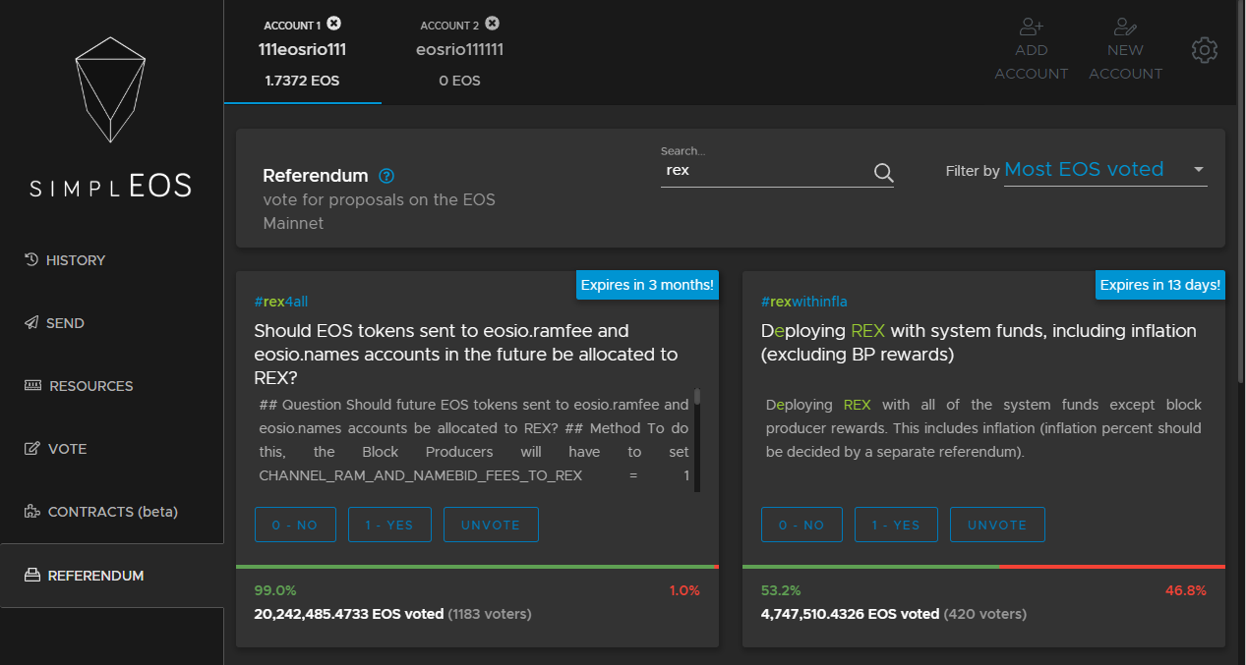Screen dimensions: 1246x665
Task: Click the Referendum ballot box icon
Action: click(31, 576)
